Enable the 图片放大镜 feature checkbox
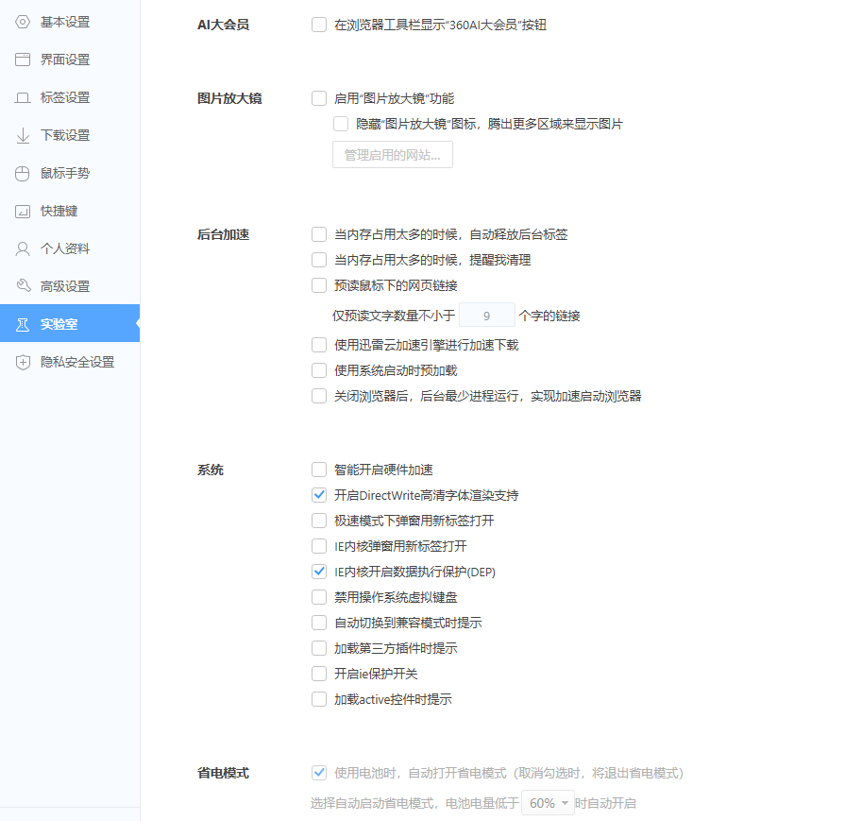Image resolution: width=845 pixels, height=821 pixels. pyautogui.click(x=319, y=98)
